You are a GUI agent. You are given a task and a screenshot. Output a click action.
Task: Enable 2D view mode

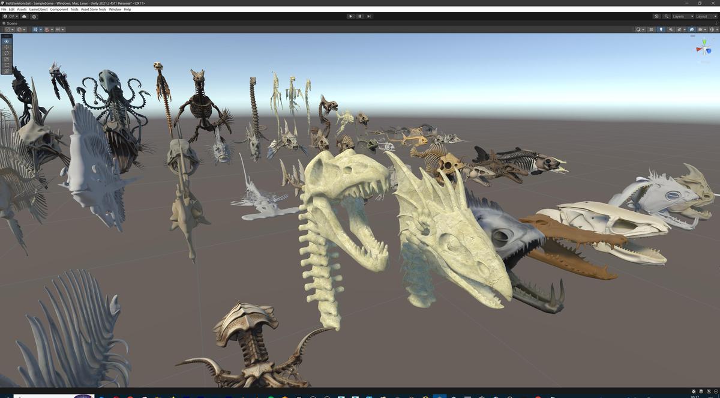pyautogui.click(x=652, y=29)
